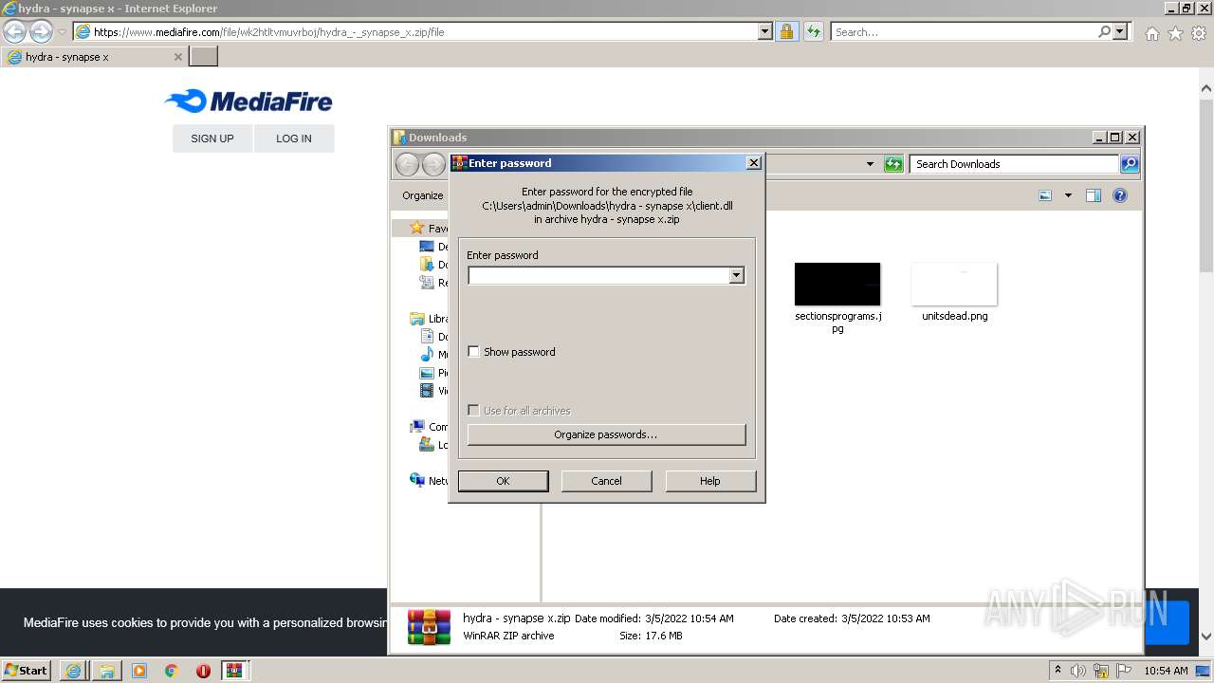This screenshot has height=683, width=1214.
Task: Click the WinRAR taskbar button
Action: pos(235,671)
